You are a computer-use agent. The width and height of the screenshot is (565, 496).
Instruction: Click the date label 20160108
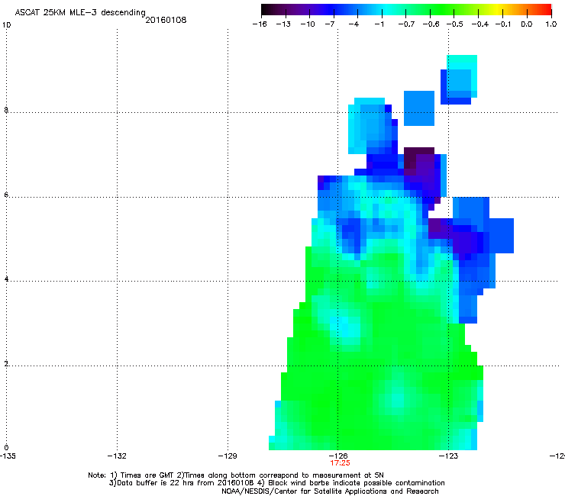(x=166, y=20)
